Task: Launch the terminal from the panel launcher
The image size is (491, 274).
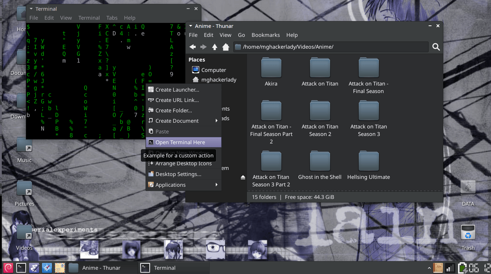Action: pyautogui.click(x=21, y=268)
